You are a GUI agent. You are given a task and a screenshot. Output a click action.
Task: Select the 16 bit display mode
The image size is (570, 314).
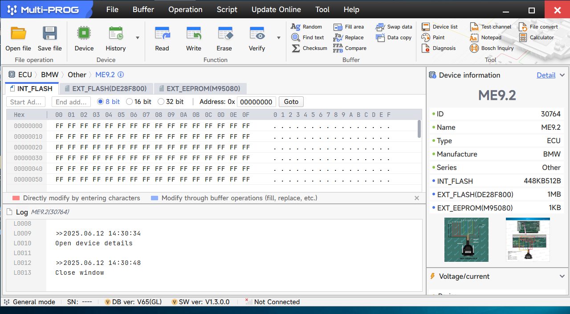pos(138,102)
